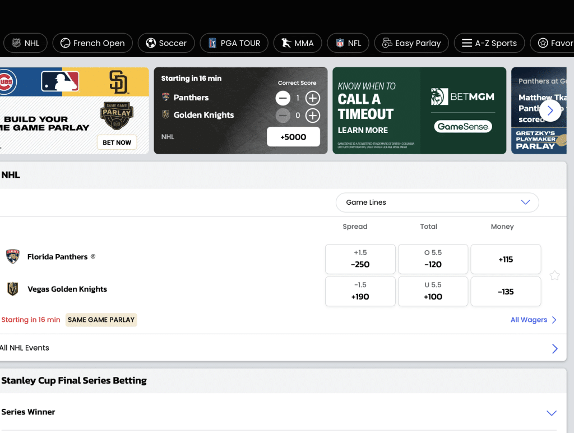Add the +5000 correct score bet
The height and width of the screenshot is (433, 574).
[293, 137]
